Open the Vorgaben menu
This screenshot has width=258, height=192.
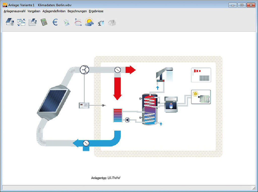tap(34, 11)
